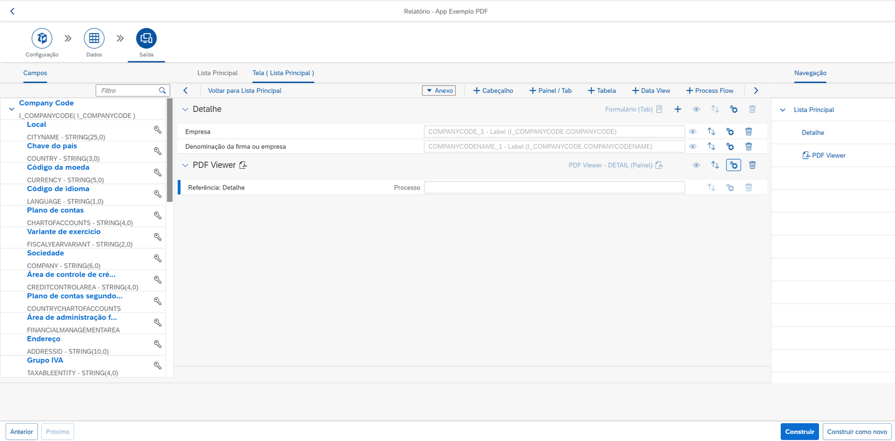This screenshot has width=895, height=441.
Task: Show more toolbar options with right chevron
Action: 756,91
